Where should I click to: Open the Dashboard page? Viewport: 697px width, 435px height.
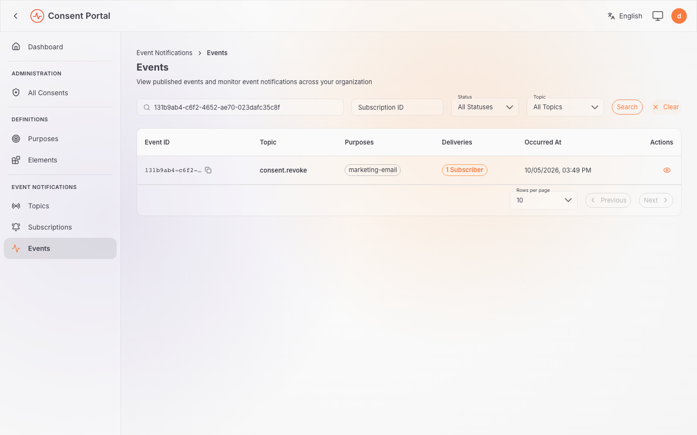(x=60, y=47)
